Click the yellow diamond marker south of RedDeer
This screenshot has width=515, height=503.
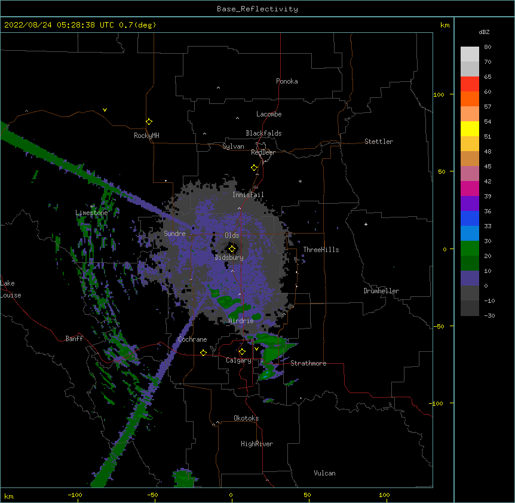pyautogui.click(x=255, y=168)
